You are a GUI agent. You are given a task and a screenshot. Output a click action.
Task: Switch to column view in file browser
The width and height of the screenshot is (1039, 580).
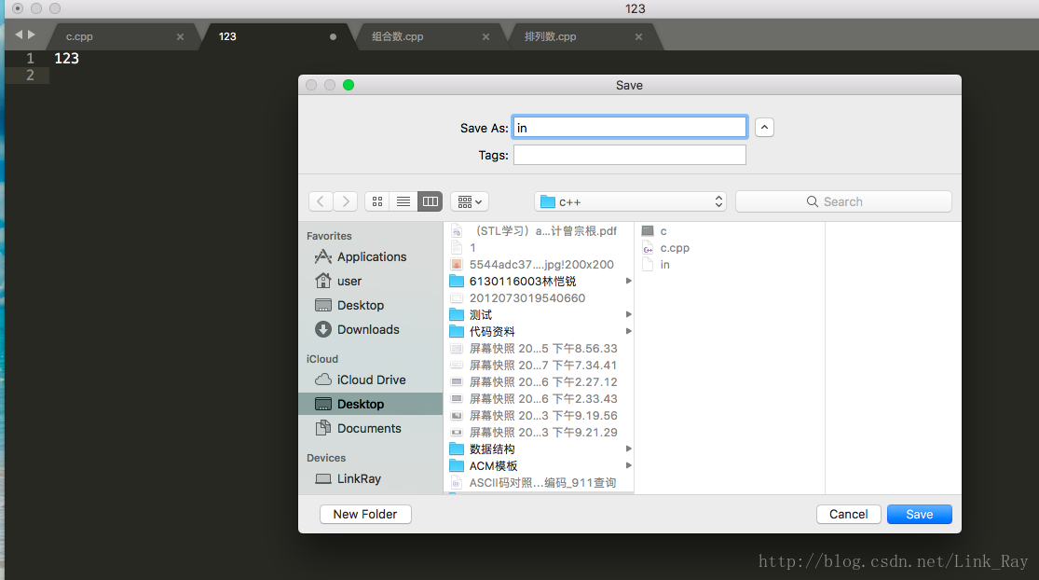pyautogui.click(x=431, y=201)
